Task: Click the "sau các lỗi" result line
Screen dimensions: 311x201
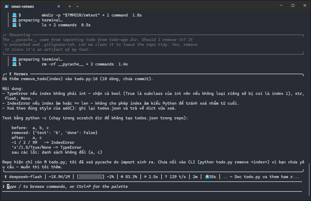Action: (57, 152)
